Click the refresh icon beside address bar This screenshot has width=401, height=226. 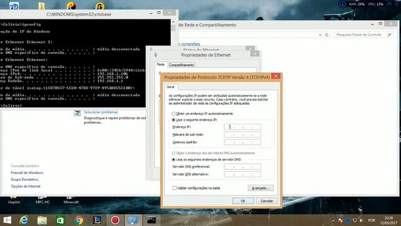point(326,35)
